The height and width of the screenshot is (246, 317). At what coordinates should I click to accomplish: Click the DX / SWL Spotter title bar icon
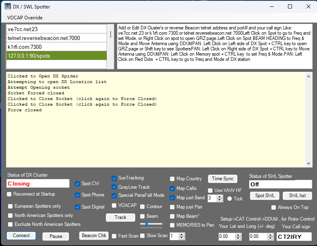8,6
